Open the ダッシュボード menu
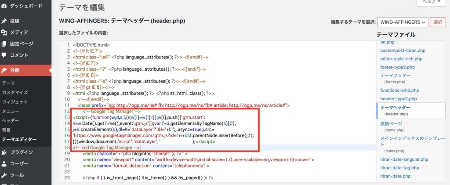Viewport: 450px width, 185px height. [26, 6]
